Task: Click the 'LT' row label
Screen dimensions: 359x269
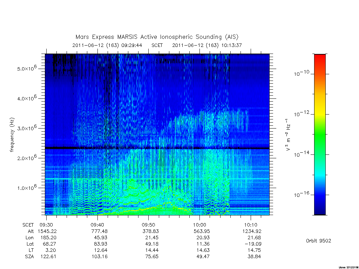Action: 31,250
